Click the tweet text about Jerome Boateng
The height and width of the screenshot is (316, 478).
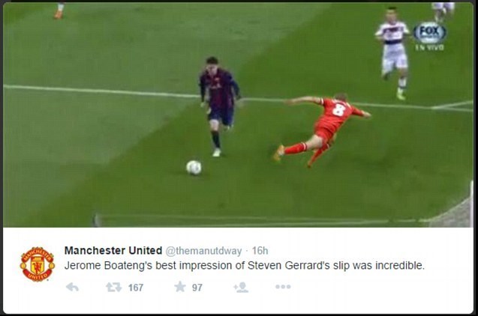pos(244,266)
